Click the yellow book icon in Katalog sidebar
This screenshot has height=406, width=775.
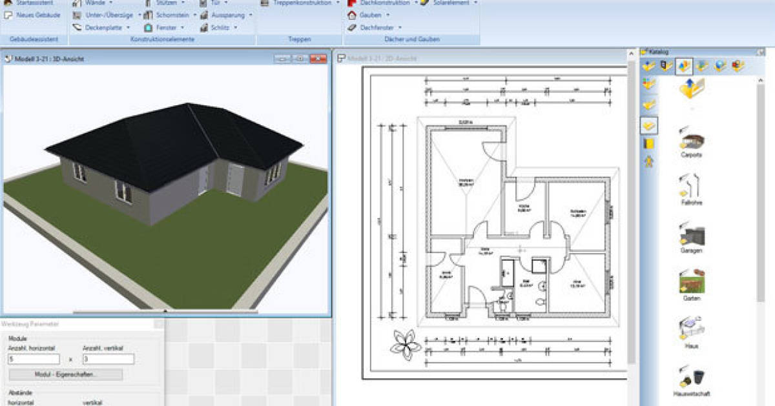tap(649, 144)
